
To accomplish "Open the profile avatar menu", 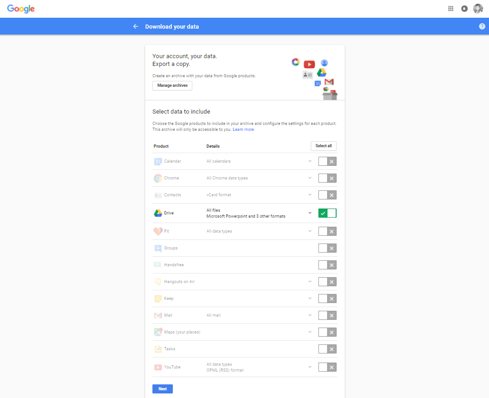I will click(x=478, y=9).
